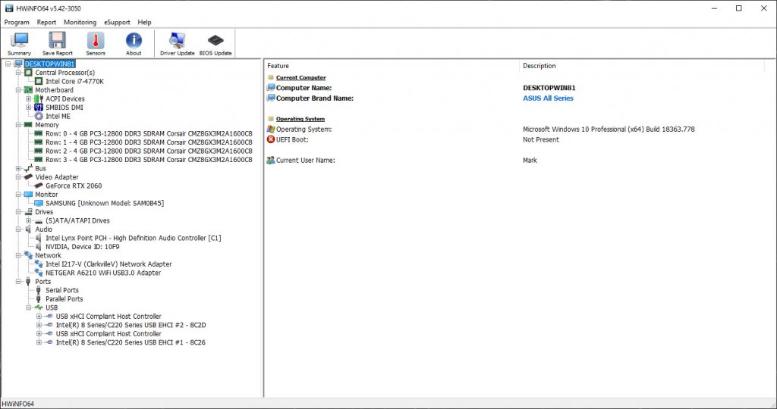Click the Windows 10 Professional build description
The image size is (777, 409).
point(609,129)
